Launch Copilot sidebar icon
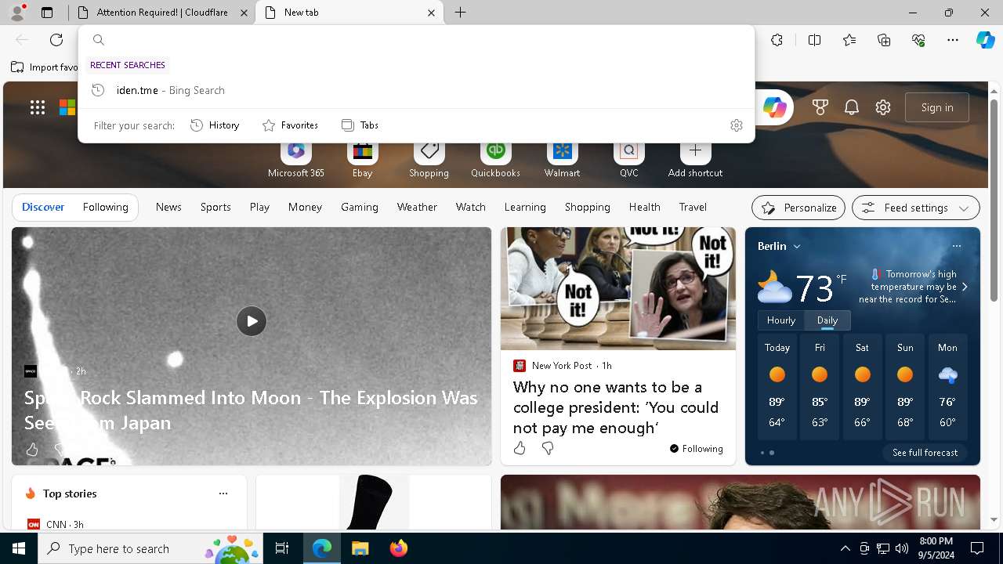 [985, 40]
